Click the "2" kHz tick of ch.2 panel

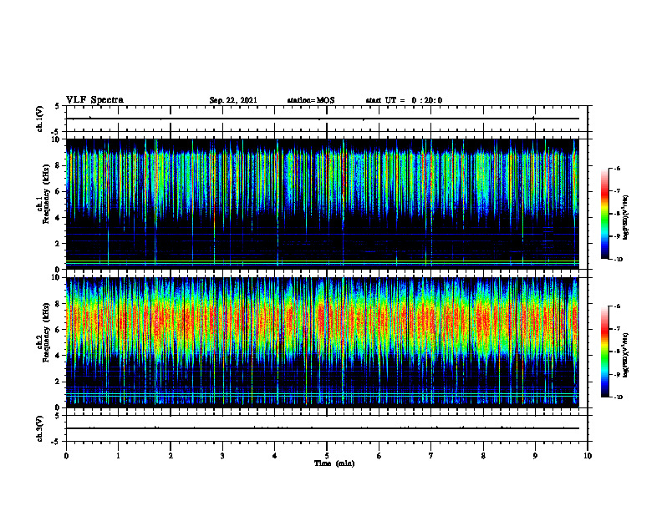[x=58, y=382]
